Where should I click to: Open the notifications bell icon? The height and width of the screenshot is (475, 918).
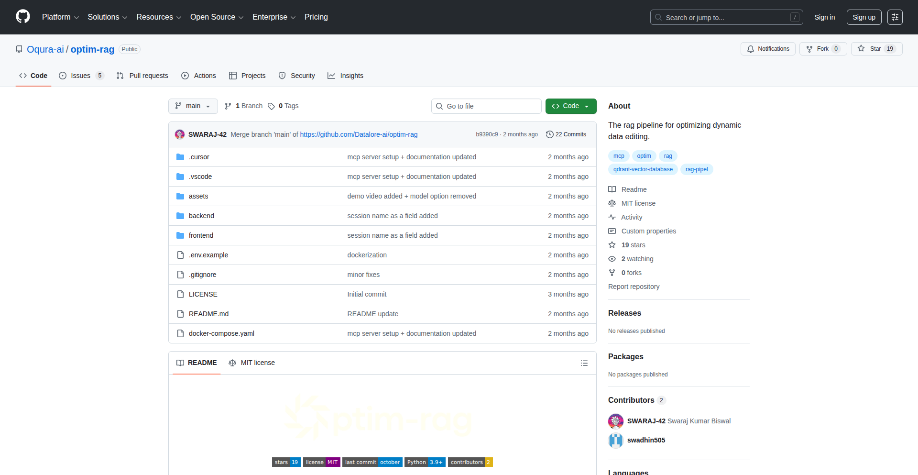[751, 48]
